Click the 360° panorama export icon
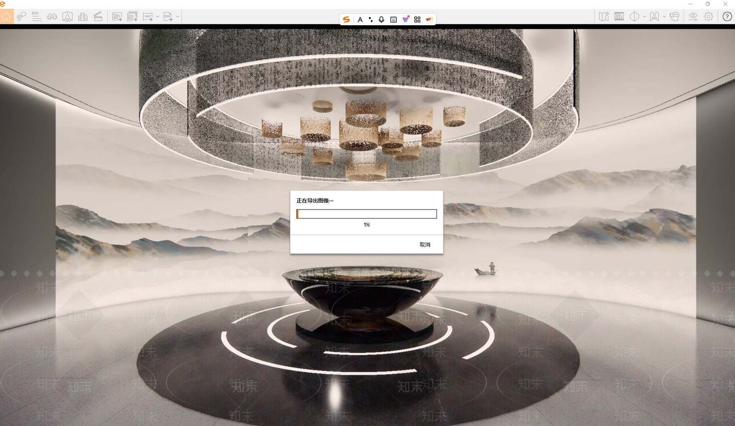The height and width of the screenshot is (426, 735). tap(148, 17)
